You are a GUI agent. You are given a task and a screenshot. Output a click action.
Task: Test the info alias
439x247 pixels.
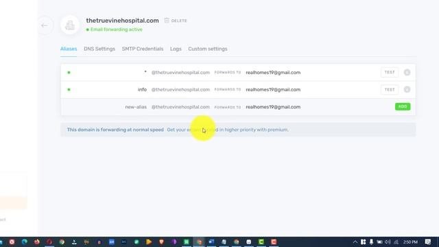390,90
